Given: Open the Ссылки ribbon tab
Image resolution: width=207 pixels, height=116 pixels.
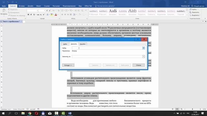Looking at the screenshot, I should (x=47, y=6).
